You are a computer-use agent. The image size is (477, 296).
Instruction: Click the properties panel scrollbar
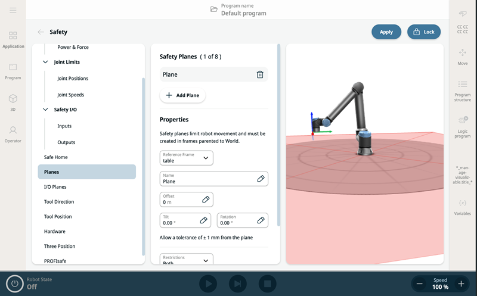(278, 135)
